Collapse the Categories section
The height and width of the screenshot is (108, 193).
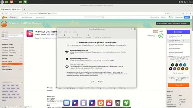pyautogui.click(x=22, y=32)
